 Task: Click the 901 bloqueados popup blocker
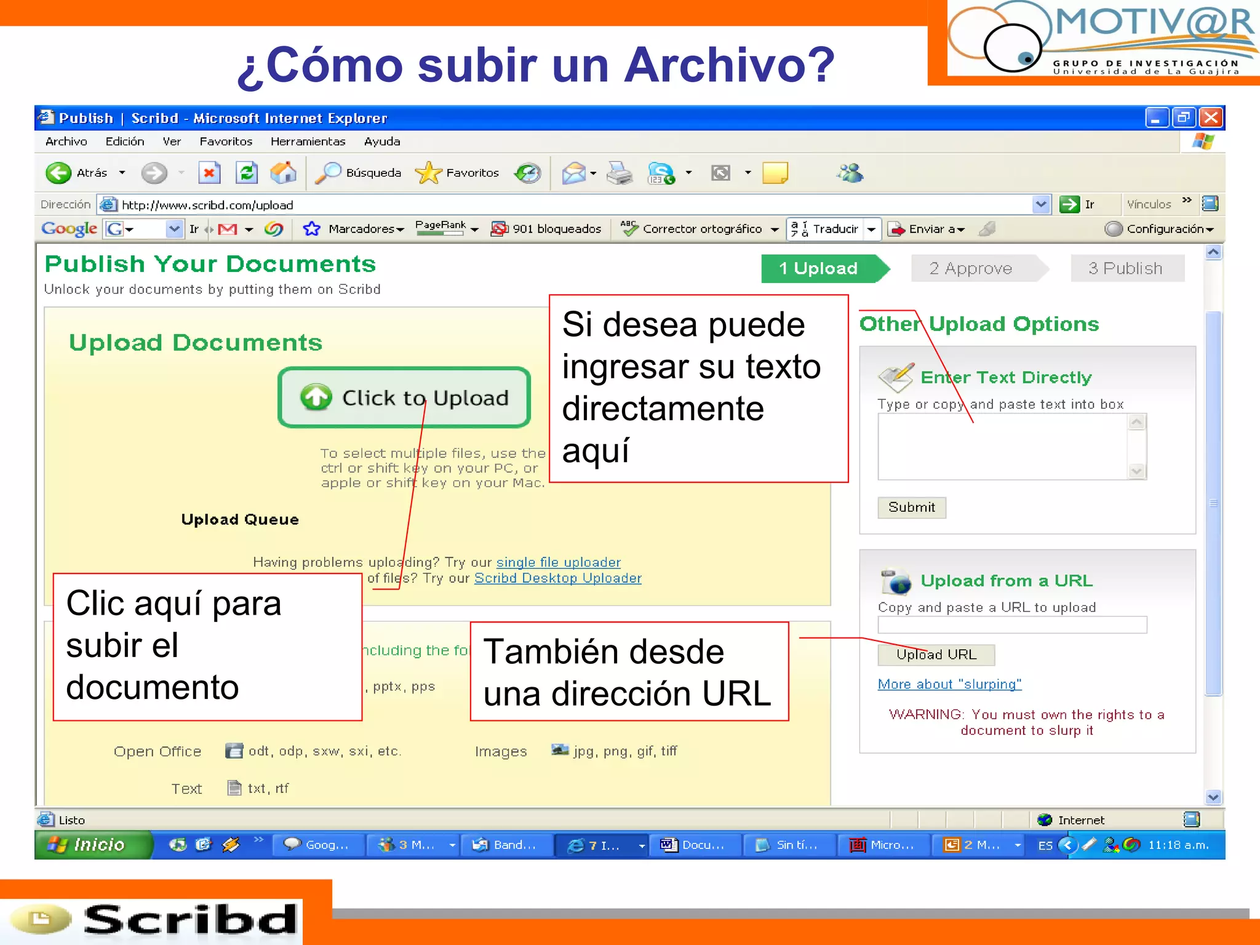point(546,229)
